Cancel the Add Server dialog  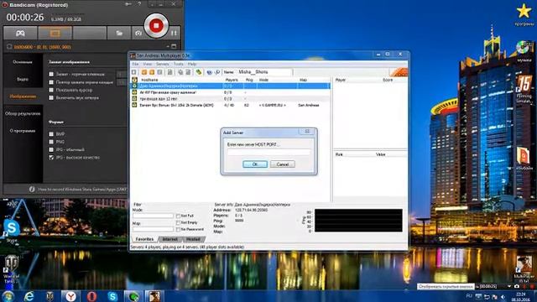point(283,164)
